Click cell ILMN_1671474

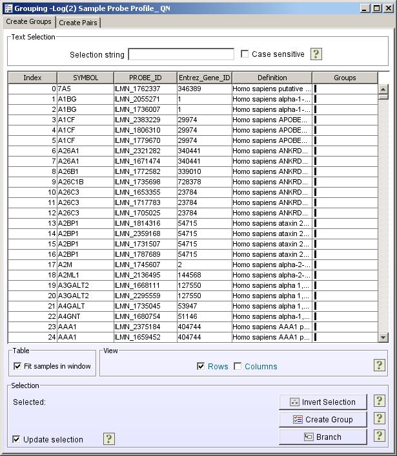coord(145,161)
